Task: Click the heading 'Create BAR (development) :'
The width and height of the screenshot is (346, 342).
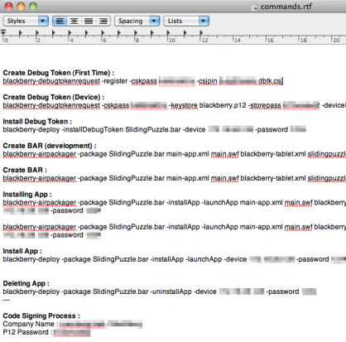Action: pos(50,146)
